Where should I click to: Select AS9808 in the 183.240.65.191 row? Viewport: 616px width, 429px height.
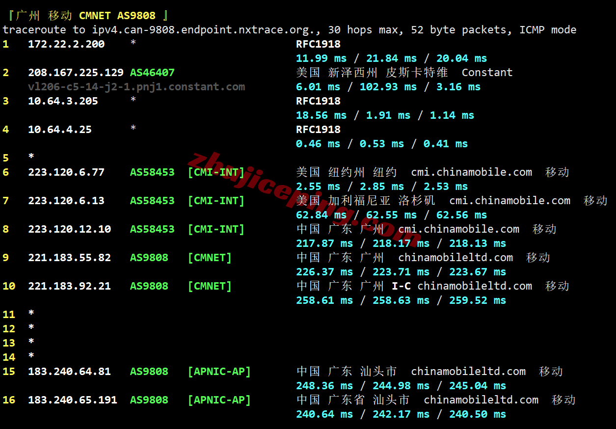point(149,400)
